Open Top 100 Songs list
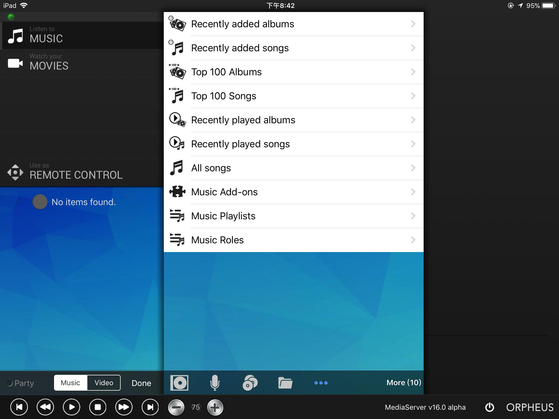The height and width of the screenshot is (419, 559). [x=294, y=96]
